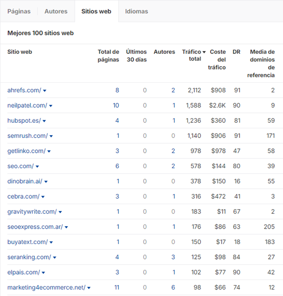Click traffic cost $472 in cebra.com row
The image size is (283, 296).
[219, 196]
